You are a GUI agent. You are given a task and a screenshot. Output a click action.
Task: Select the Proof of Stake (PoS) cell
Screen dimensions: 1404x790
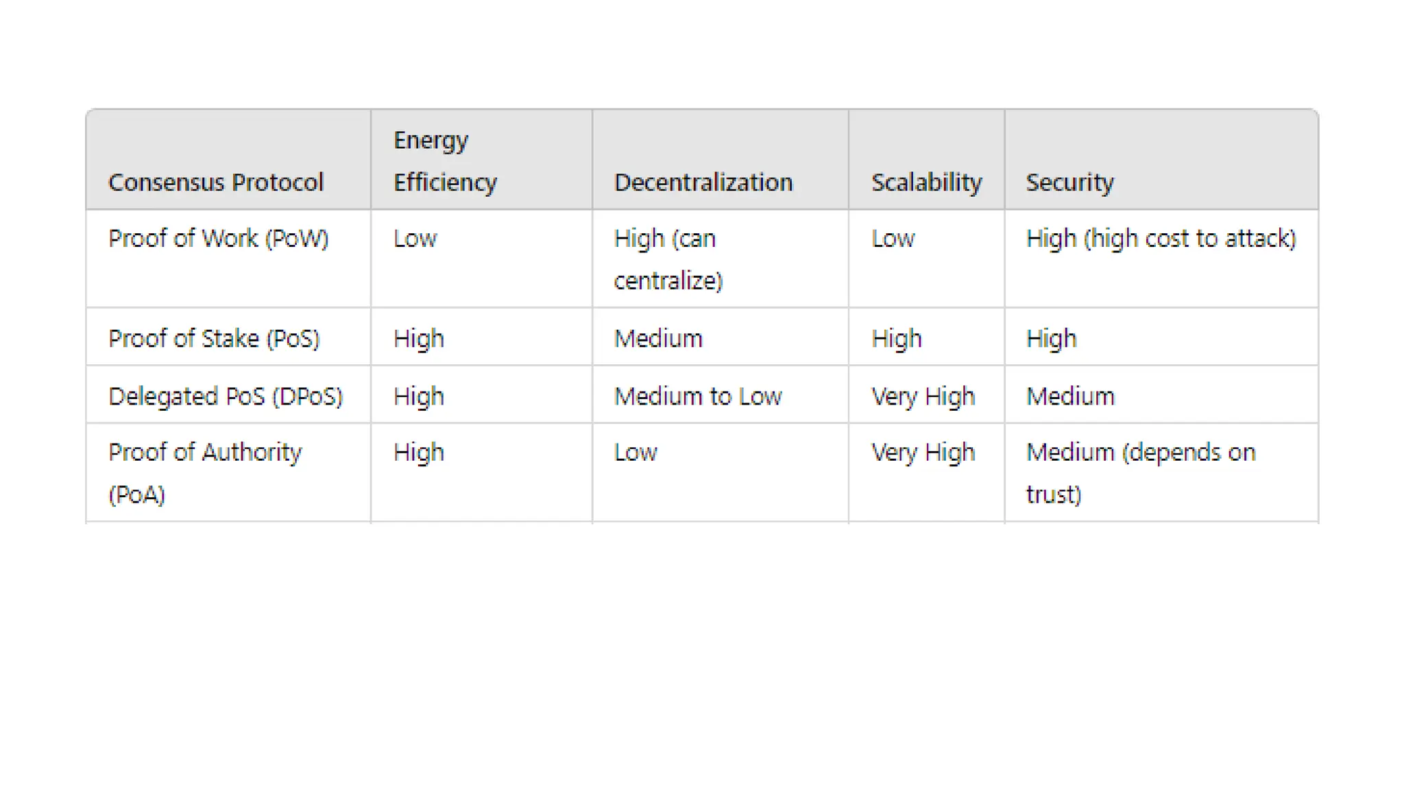[214, 339]
